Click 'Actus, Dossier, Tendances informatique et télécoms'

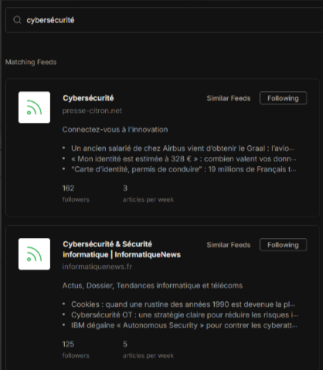[x=152, y=286]
